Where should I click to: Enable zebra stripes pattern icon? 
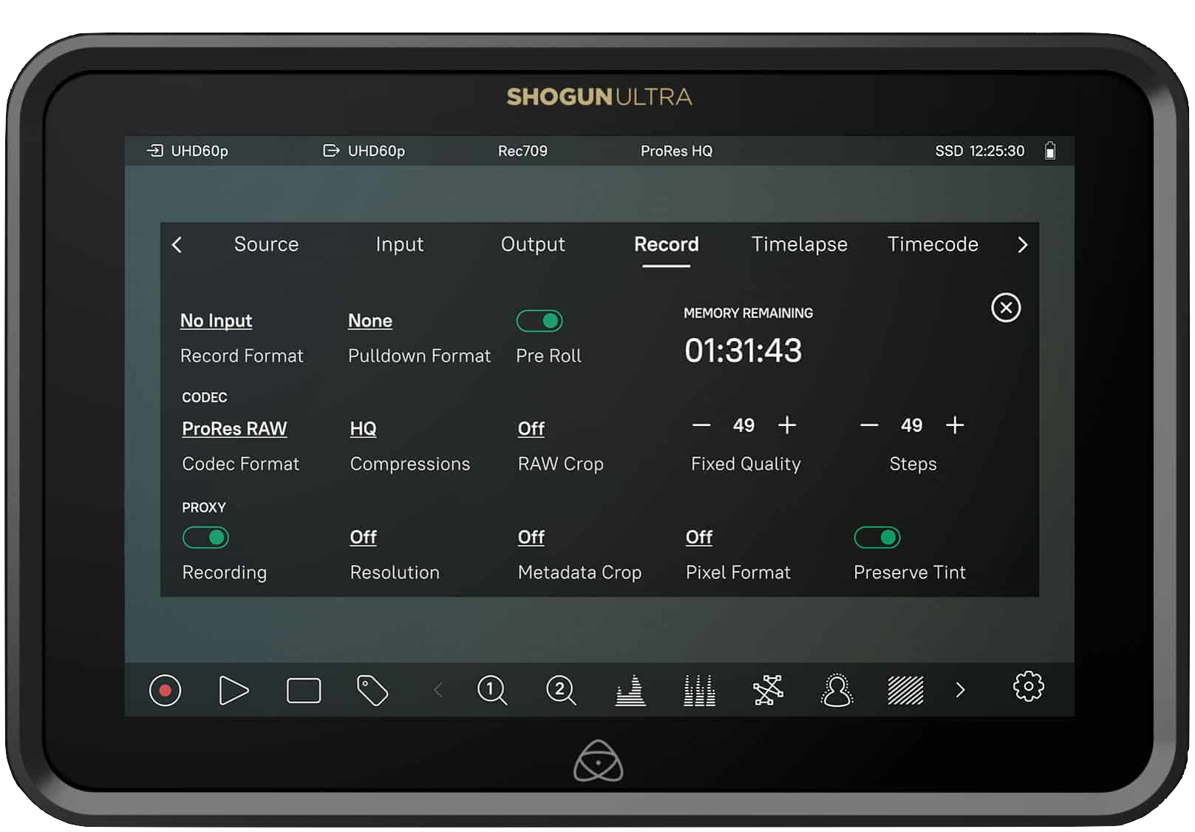pos(905,690)
